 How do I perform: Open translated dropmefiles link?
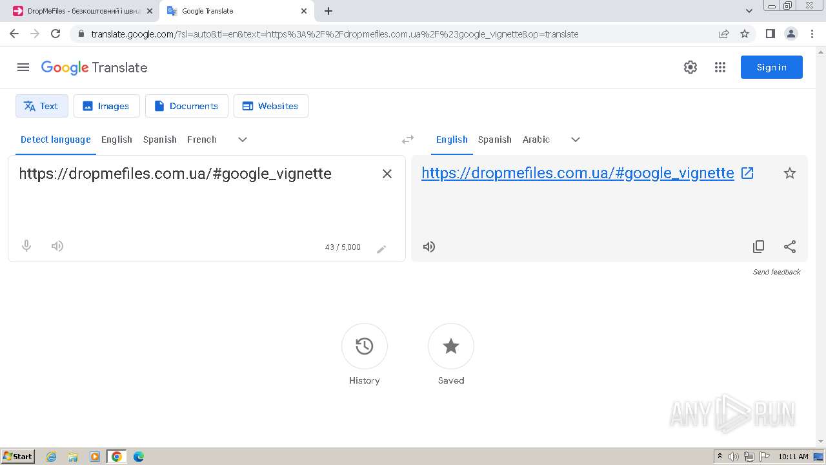pyautogui.click(x=578, y=173)
